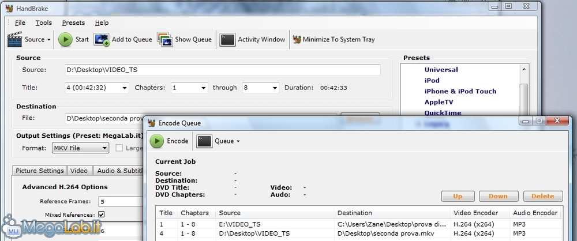This screenshot has width=577, height=241.
Task: Open the starting Chapters dropdown showing 1
Action: [x=189, y=88]
